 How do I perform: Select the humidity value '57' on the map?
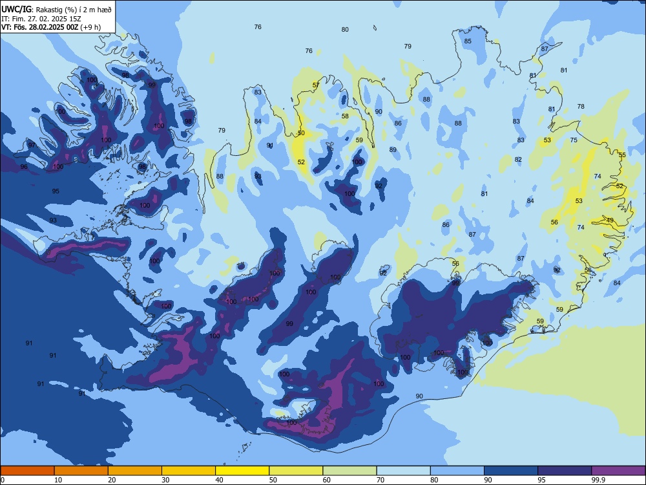[x=316, y=85]
